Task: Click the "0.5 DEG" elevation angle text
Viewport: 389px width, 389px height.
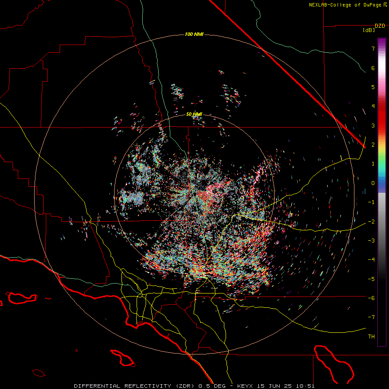Action: click(x=212, y=386)
